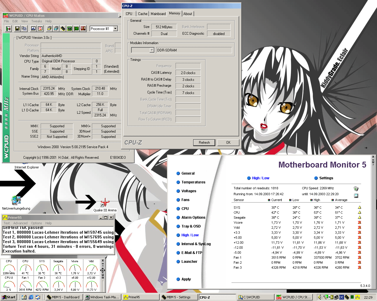Open the Tweaks menu in WCPUID
This screenshot has width=377, height=301.
[37, 21]
